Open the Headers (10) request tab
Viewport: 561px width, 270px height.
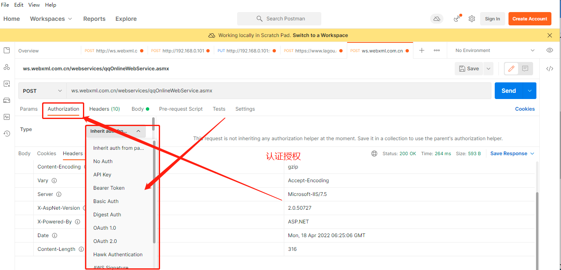105,109
